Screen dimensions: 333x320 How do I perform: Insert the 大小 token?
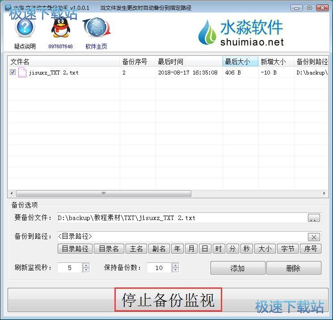[x=265, y=249]
